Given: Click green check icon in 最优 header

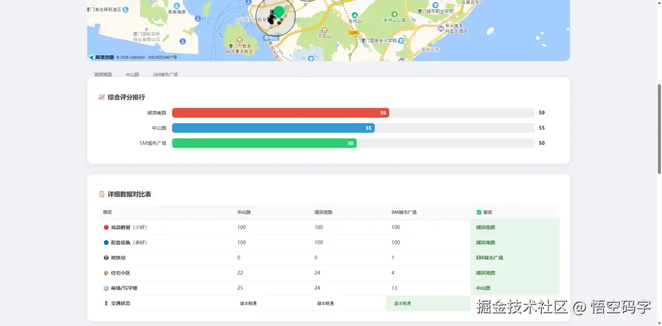Looking at the screenshot, I should (x=479, y=212).
